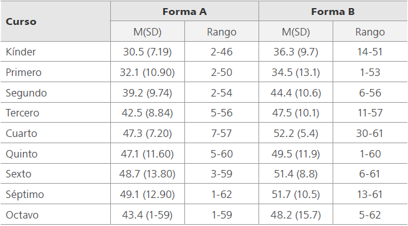Select the Forma A header cell
This screenshot has width=408, height=226.
[184, 12]
